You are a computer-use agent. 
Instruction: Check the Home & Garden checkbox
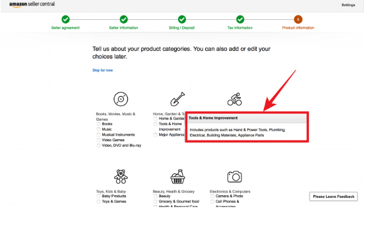tap(155, 119)
